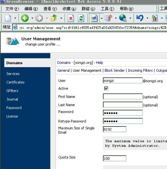This screenshot has width=167, height=169.
Task: Open Password in the sidebar
Action: 14,108
